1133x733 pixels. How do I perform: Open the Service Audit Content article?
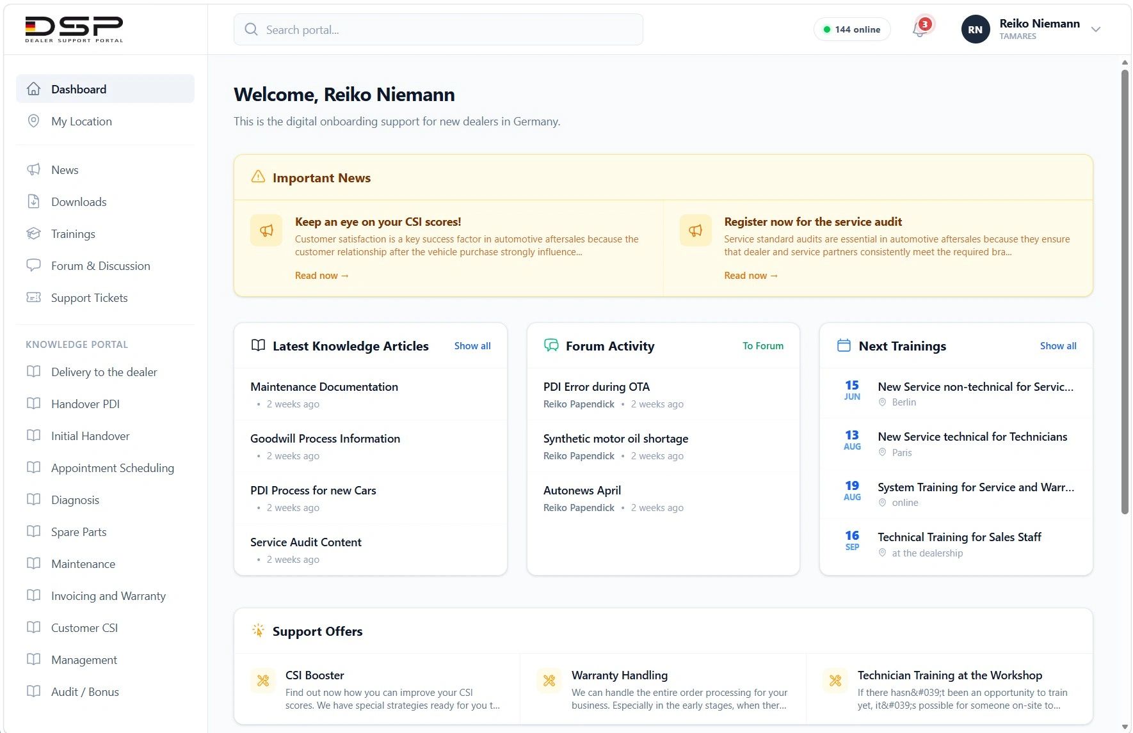(371, 550)
